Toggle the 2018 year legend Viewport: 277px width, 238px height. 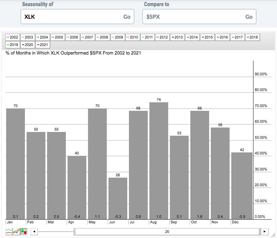252,37
